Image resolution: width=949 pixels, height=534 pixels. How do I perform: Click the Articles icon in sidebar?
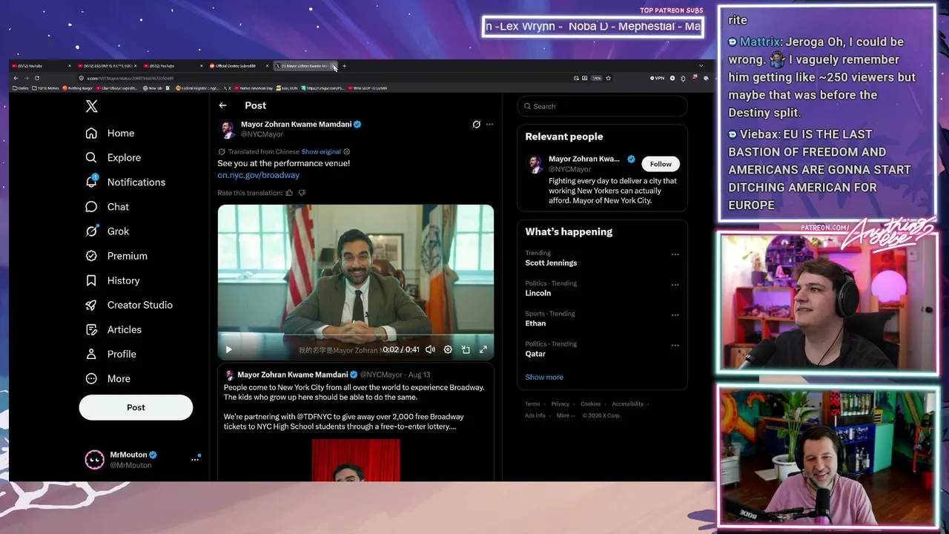(x=91, y=329)
